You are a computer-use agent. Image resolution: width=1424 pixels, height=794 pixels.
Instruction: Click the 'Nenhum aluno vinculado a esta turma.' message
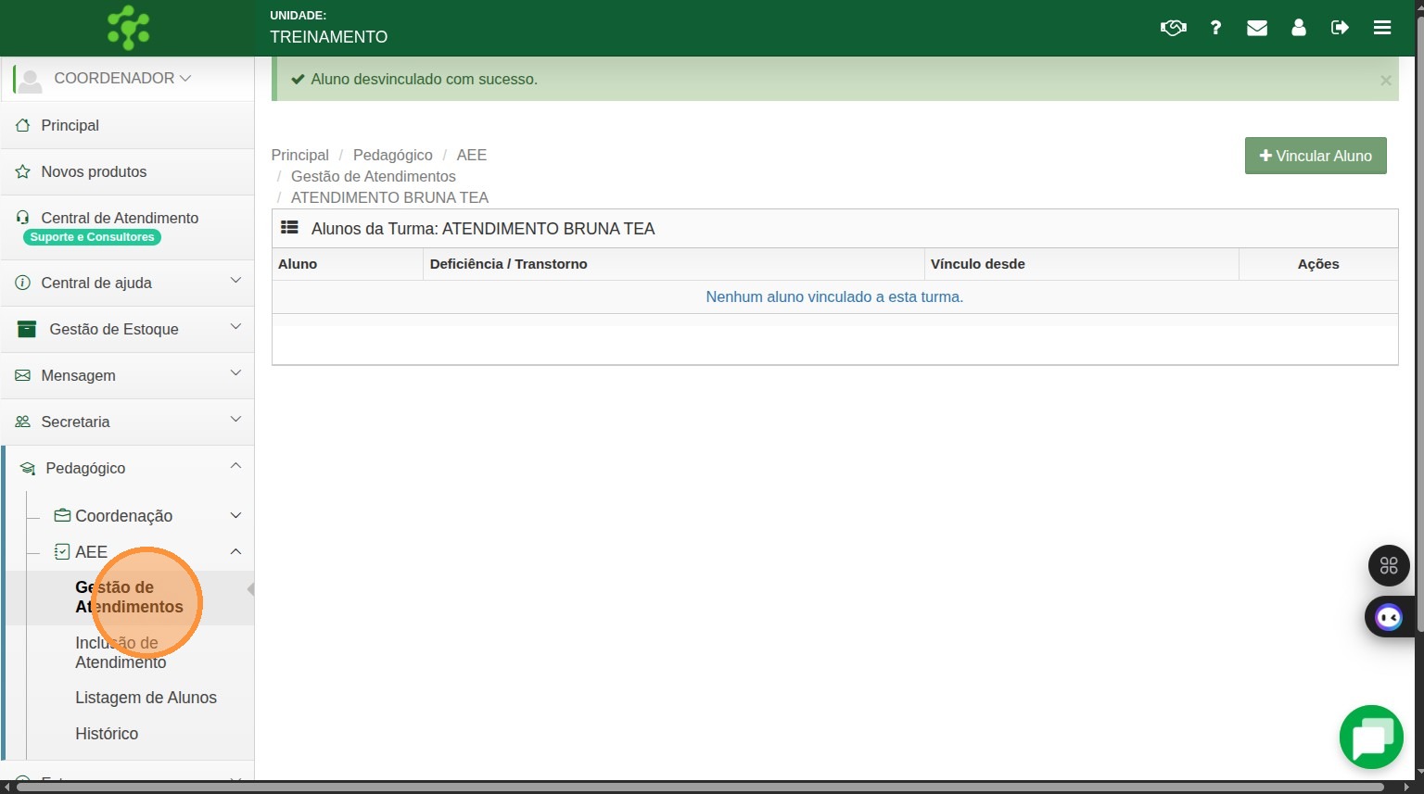click(x=834, y=296)
